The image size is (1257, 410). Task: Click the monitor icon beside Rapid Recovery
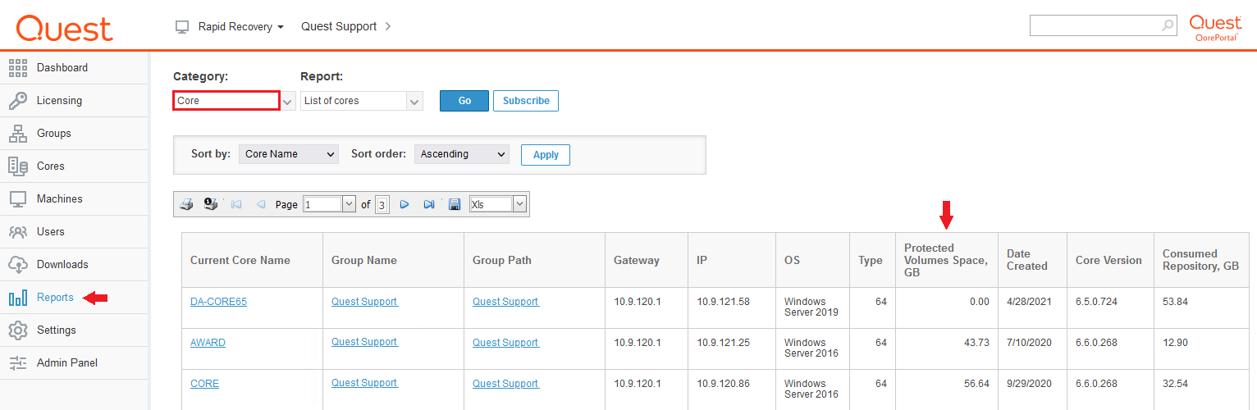point(182,27)
